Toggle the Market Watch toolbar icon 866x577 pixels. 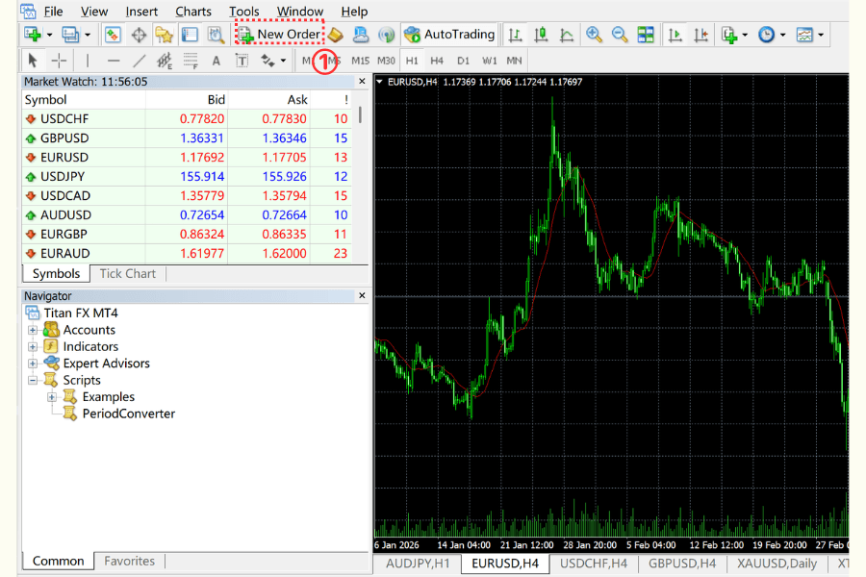(113, 35)
